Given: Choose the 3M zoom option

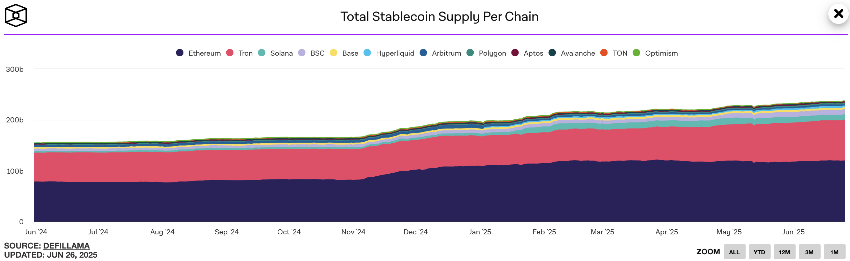Looking at the screenshot, I should tap(809, 252).
